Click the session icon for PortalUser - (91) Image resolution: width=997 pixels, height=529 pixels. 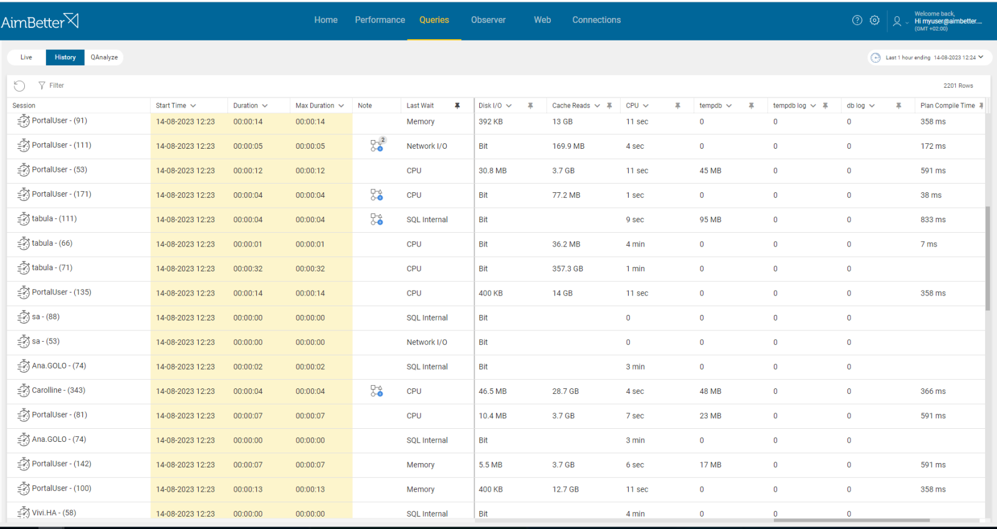24,121
